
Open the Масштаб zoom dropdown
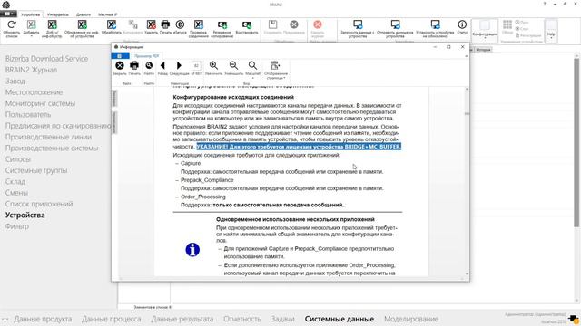click(252, 69)
